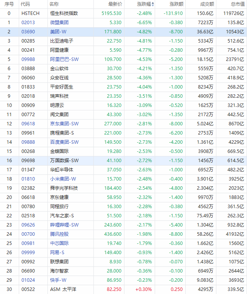Click the -6.65% change cell
This screenshot has height=294, width=247.
point(144,23)
